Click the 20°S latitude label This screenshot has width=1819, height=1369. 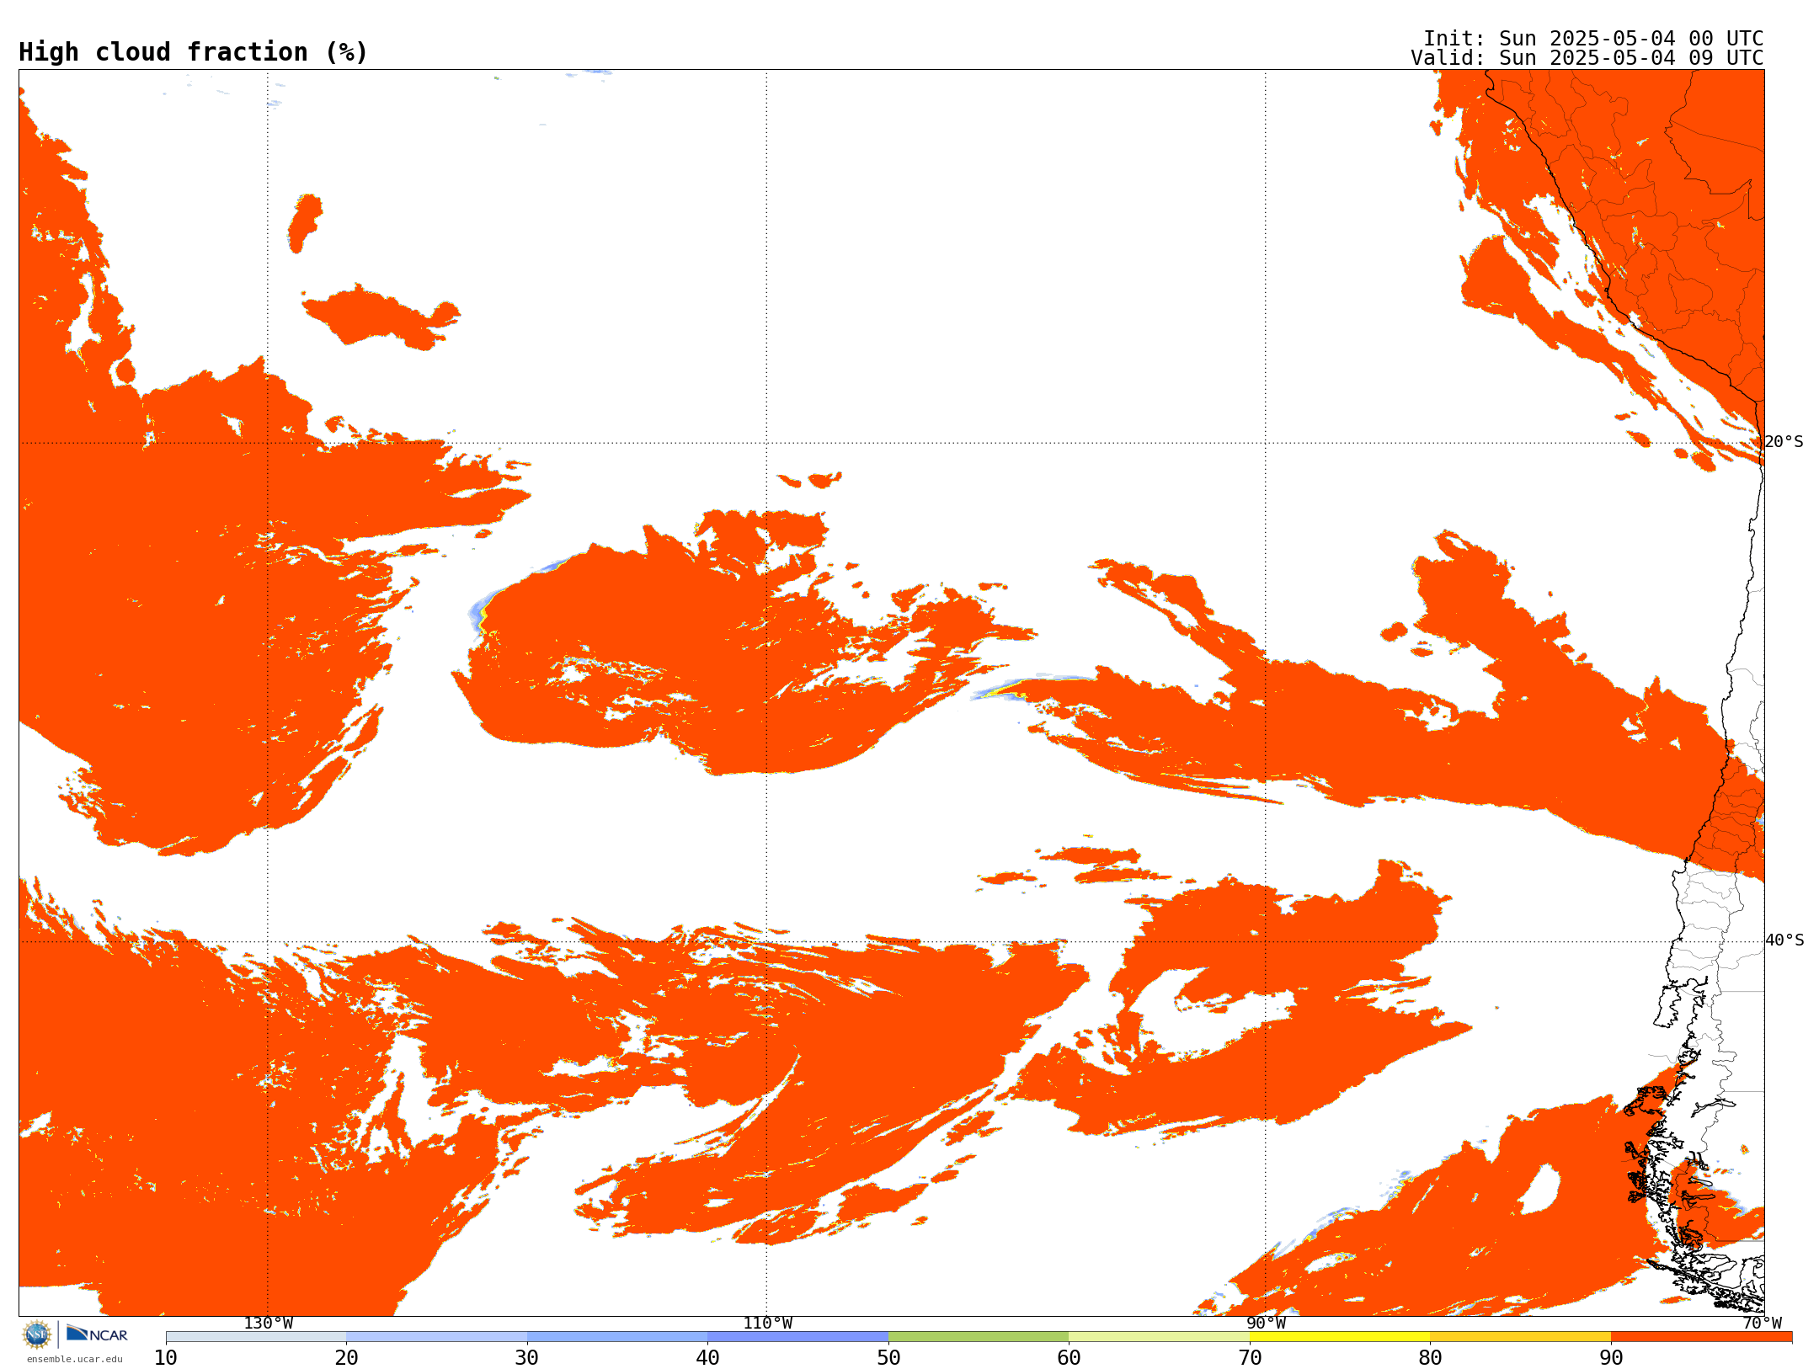pyautogui.click(x=1784, y=442)
